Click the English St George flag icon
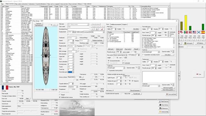Screen dimensions: 206x116 coord(182,32)
